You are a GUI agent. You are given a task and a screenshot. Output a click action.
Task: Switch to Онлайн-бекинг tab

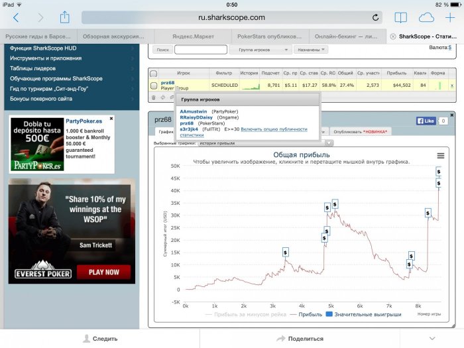[x=347, y=36]
